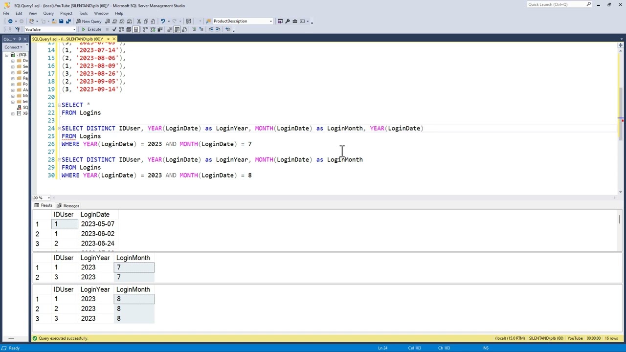
Task: Toggle Include Client Statistics
Action: [160, 29]
